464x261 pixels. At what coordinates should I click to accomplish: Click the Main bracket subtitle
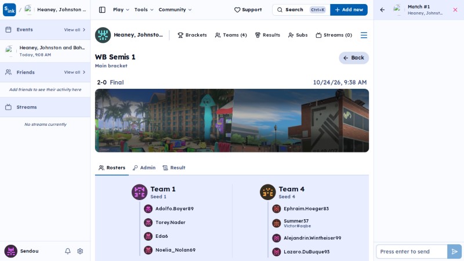[x=111, y=66]
